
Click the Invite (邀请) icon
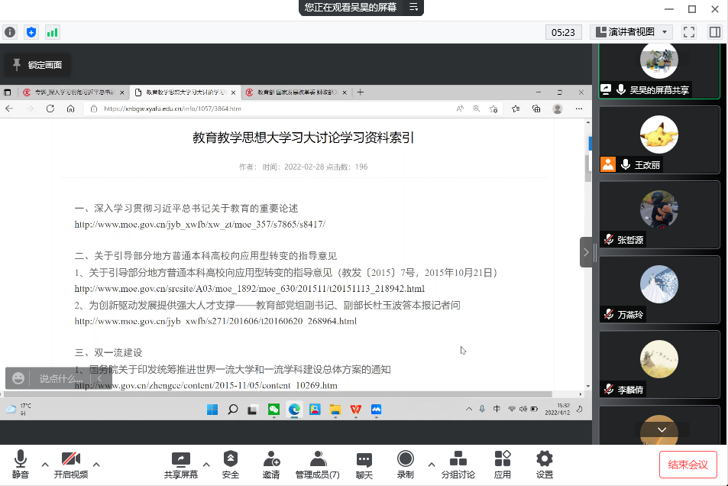(x=271, y=464)
